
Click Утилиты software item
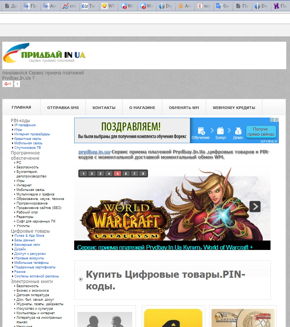coord(23,226)
